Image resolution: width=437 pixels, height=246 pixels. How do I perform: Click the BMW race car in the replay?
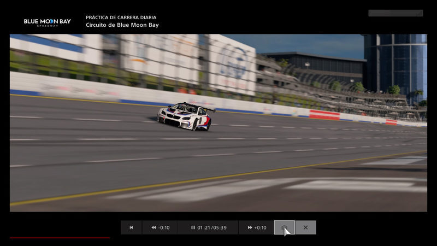click(x=185, y=116)
